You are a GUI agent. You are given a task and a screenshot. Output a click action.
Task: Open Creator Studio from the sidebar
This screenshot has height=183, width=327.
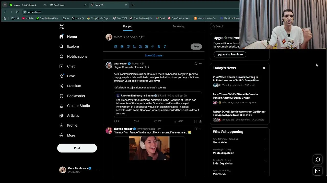tap(75, 106)
